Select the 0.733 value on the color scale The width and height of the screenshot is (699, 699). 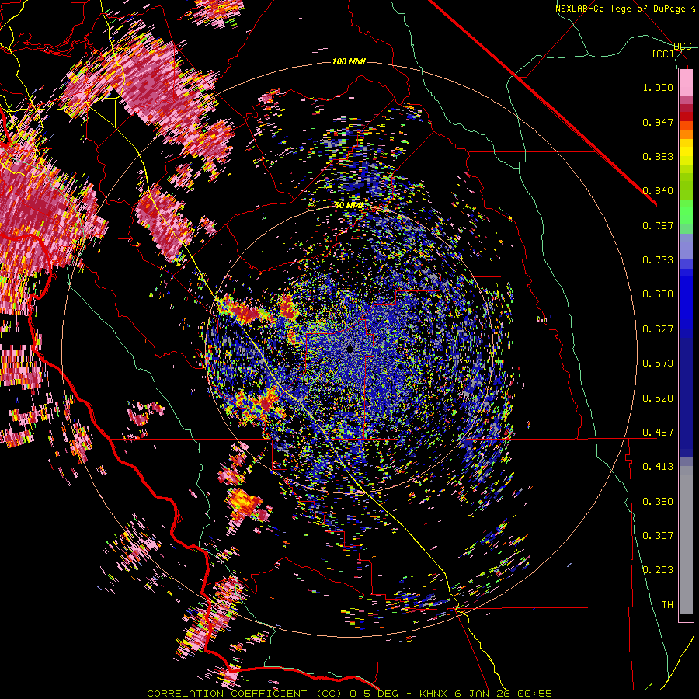658,260
